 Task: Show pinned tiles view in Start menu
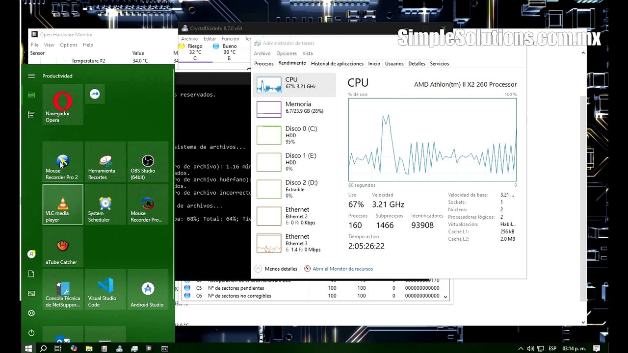(31, 95)
